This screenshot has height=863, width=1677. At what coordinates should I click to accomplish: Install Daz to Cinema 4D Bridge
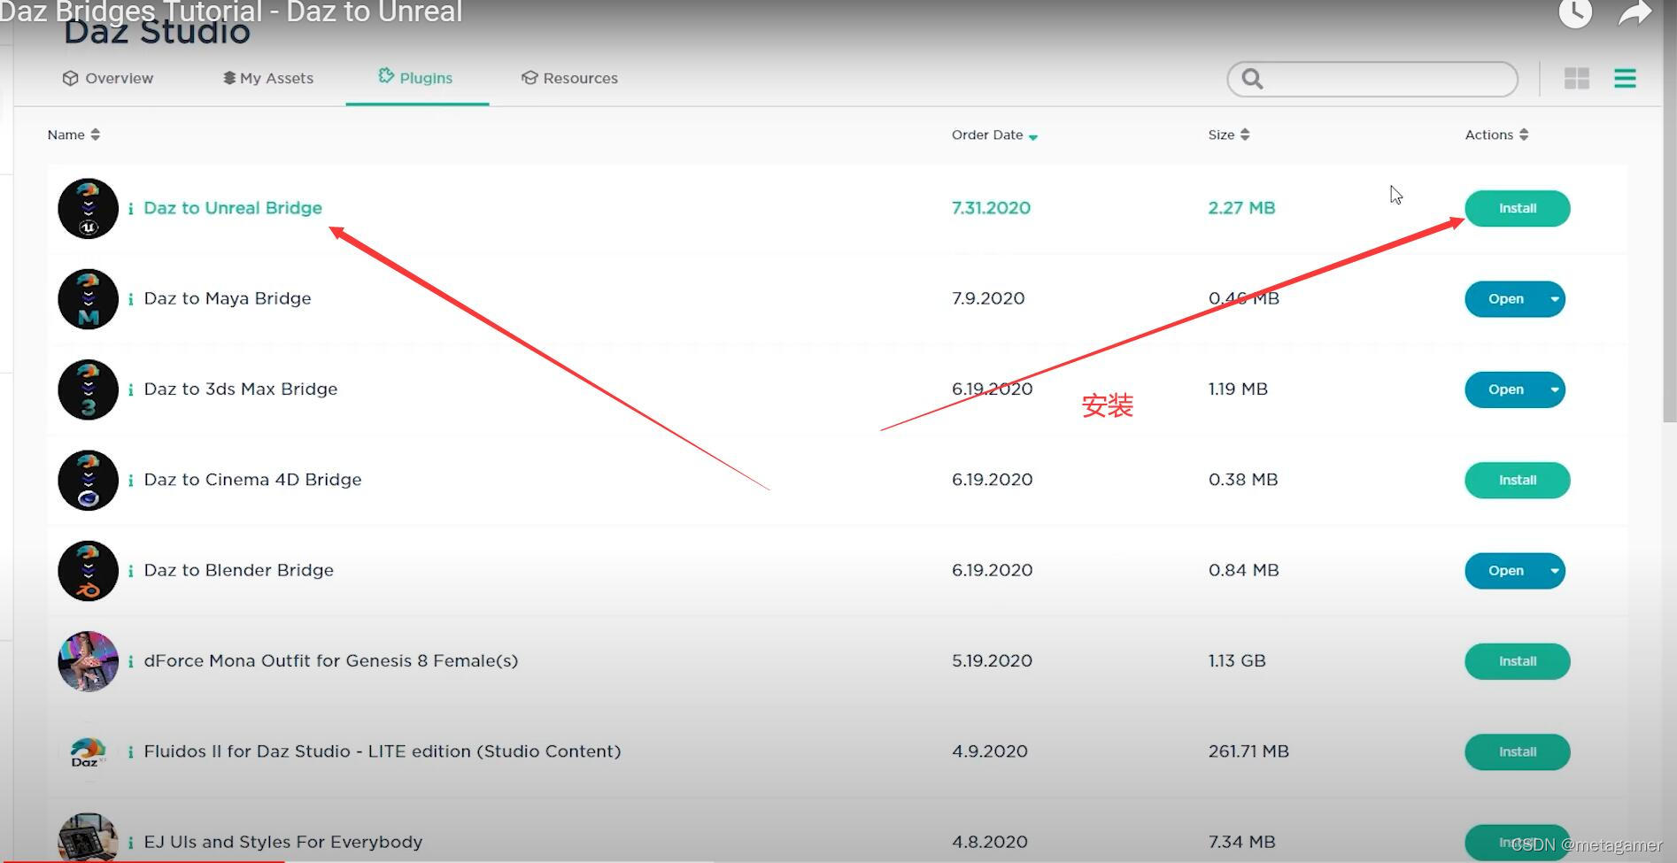click(1517, 480)
